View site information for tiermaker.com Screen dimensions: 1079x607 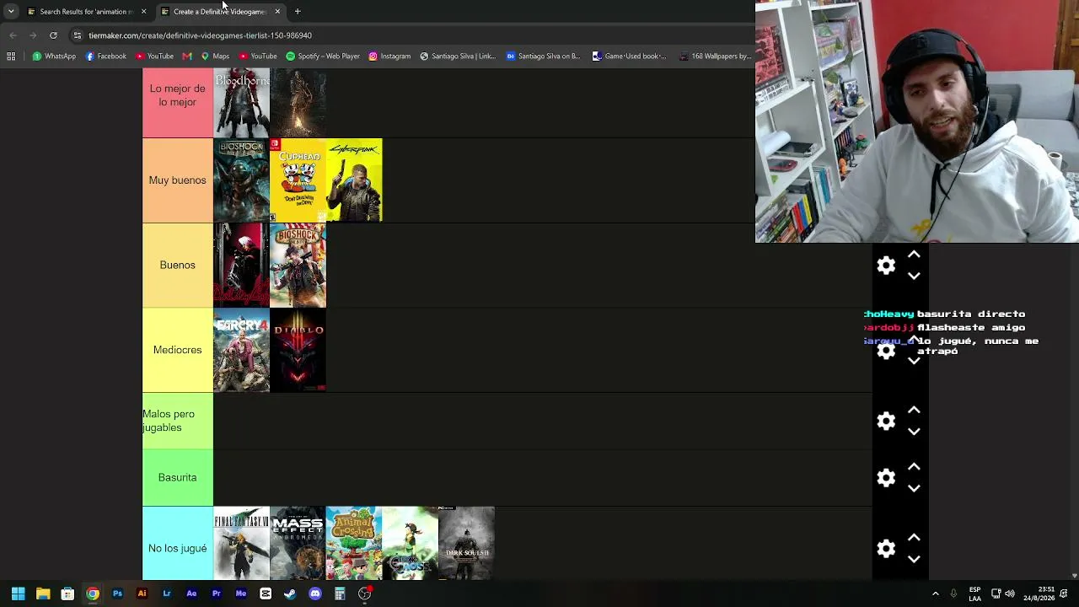click(x=77, y=35)
